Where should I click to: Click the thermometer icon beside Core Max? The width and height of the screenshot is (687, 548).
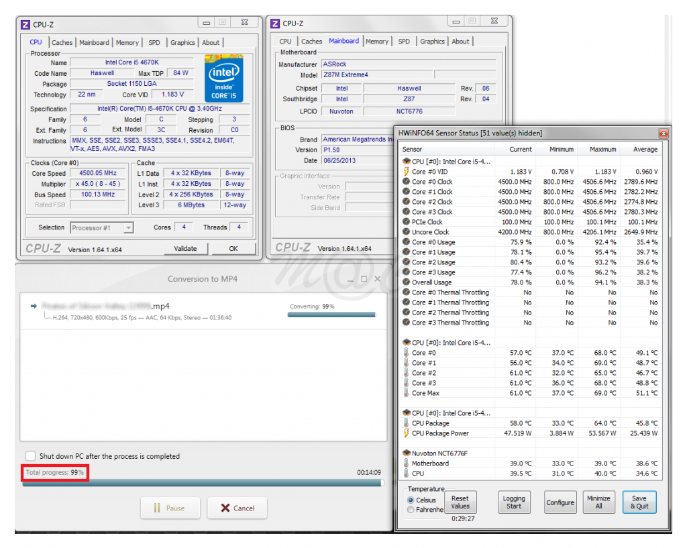(406, 393)
